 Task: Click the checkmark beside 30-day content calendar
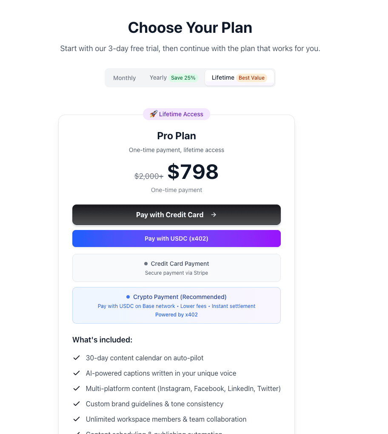tap(77, 358)
